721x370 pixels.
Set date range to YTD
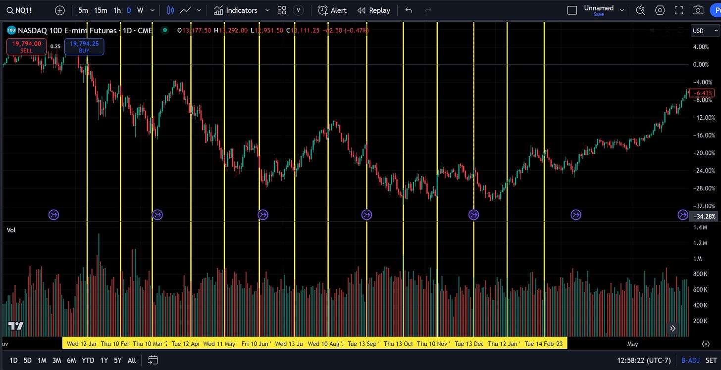click(88, 360)
